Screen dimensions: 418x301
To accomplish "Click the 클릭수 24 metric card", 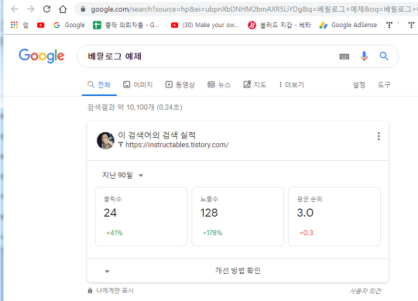I will pos(142,217).
